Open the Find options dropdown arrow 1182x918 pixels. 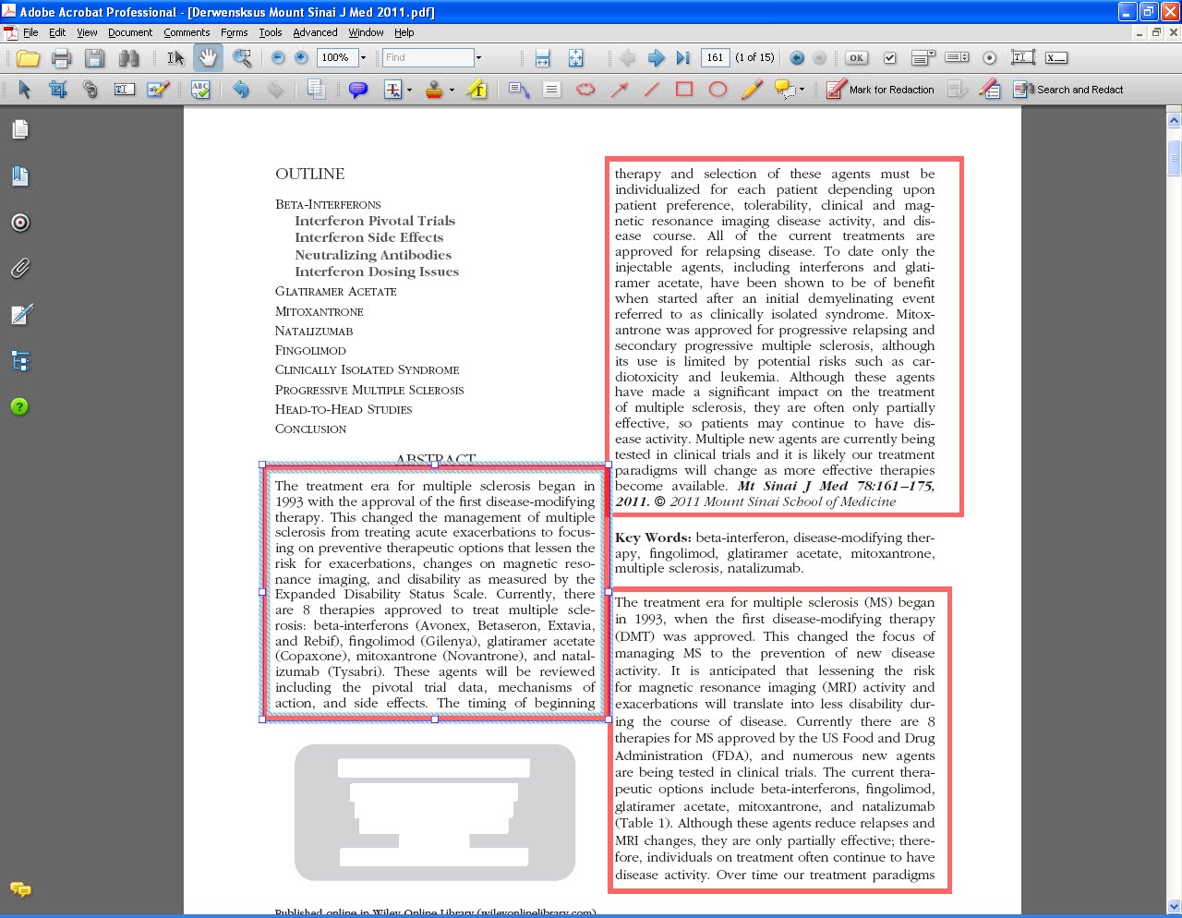click(x=478, y=58)
